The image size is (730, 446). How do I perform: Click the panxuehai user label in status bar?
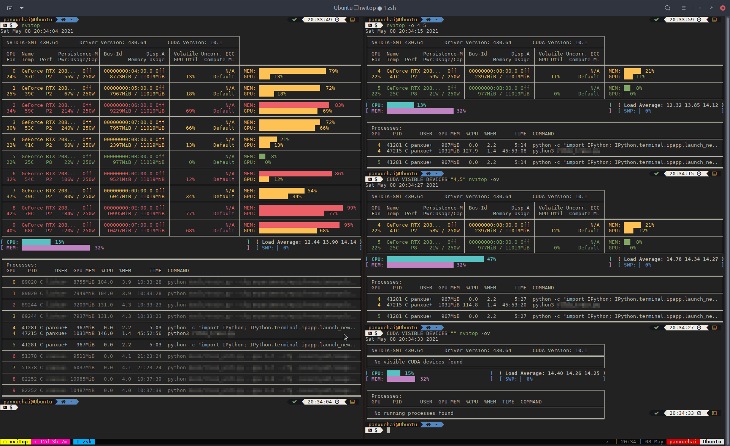pos(683,442)
